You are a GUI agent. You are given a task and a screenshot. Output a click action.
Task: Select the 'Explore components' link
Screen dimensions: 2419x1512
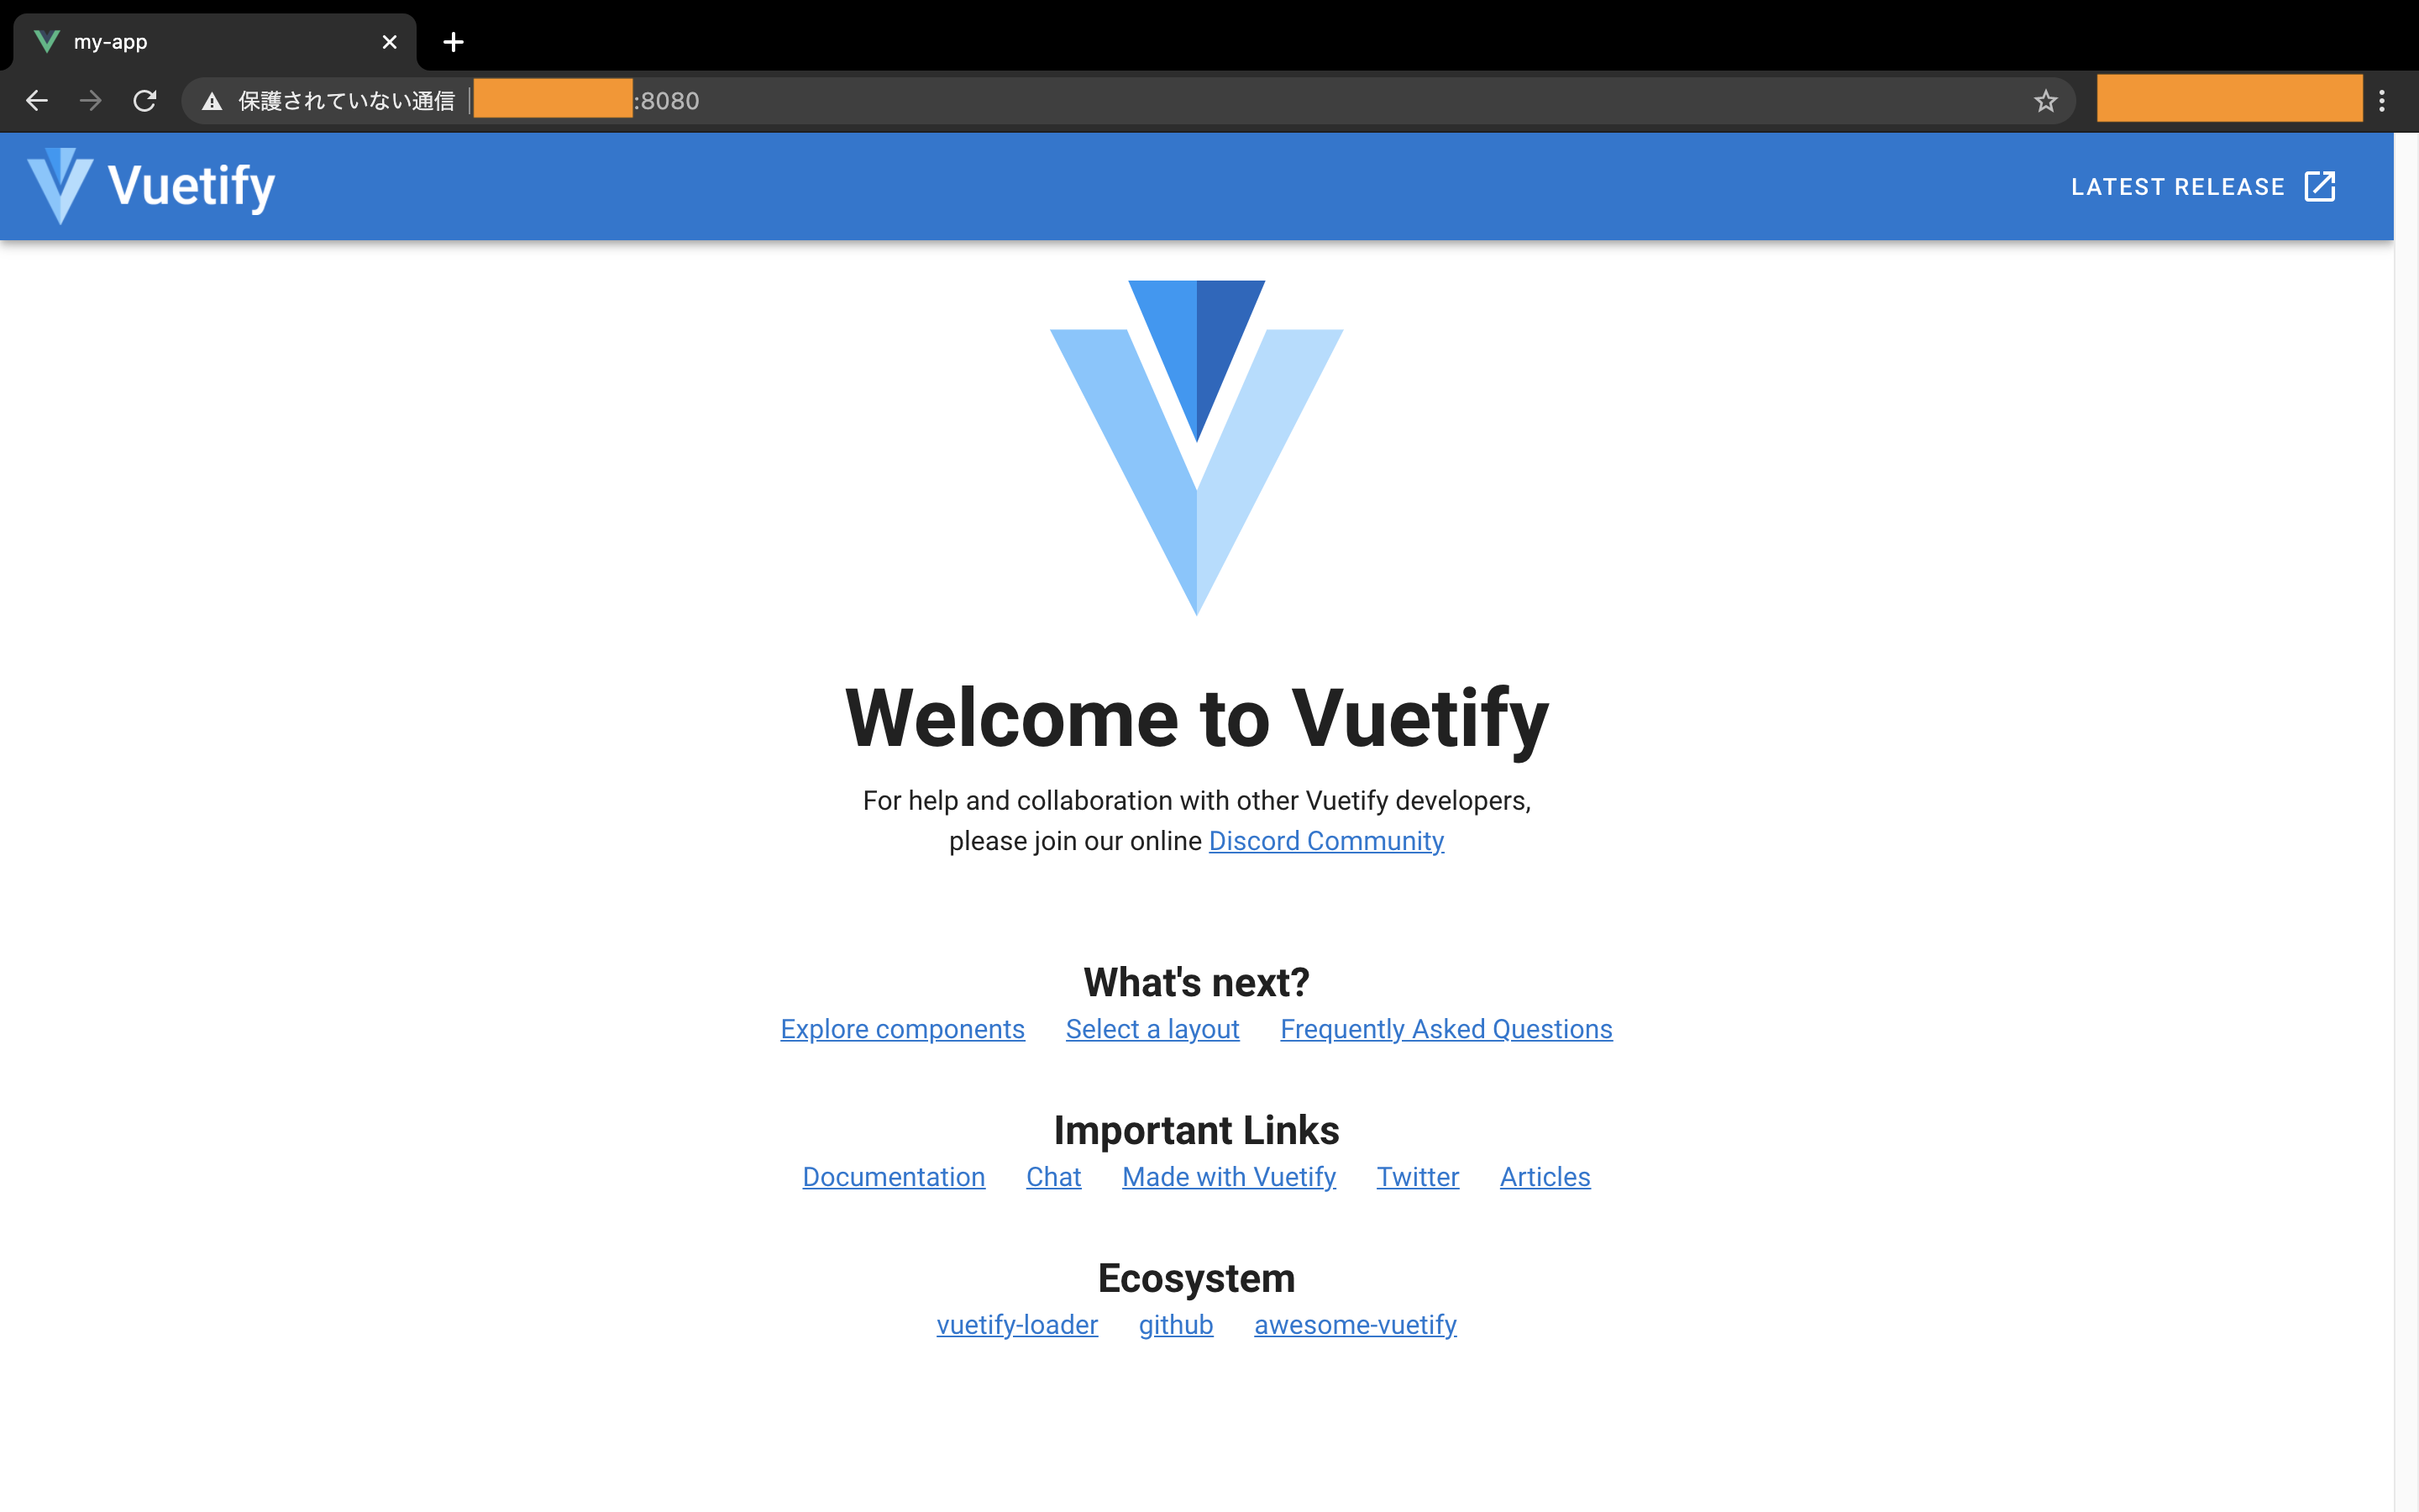point(902,1028)
